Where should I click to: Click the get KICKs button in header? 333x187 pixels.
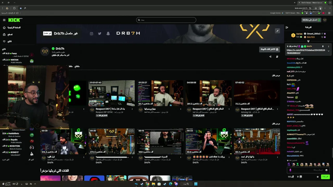click(x=311, y=20)
